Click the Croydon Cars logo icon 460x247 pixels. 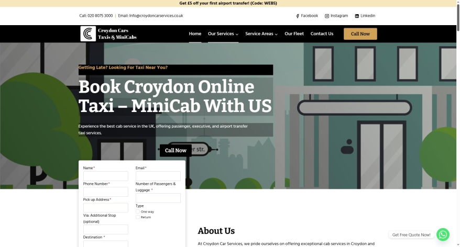click(88, 33)
